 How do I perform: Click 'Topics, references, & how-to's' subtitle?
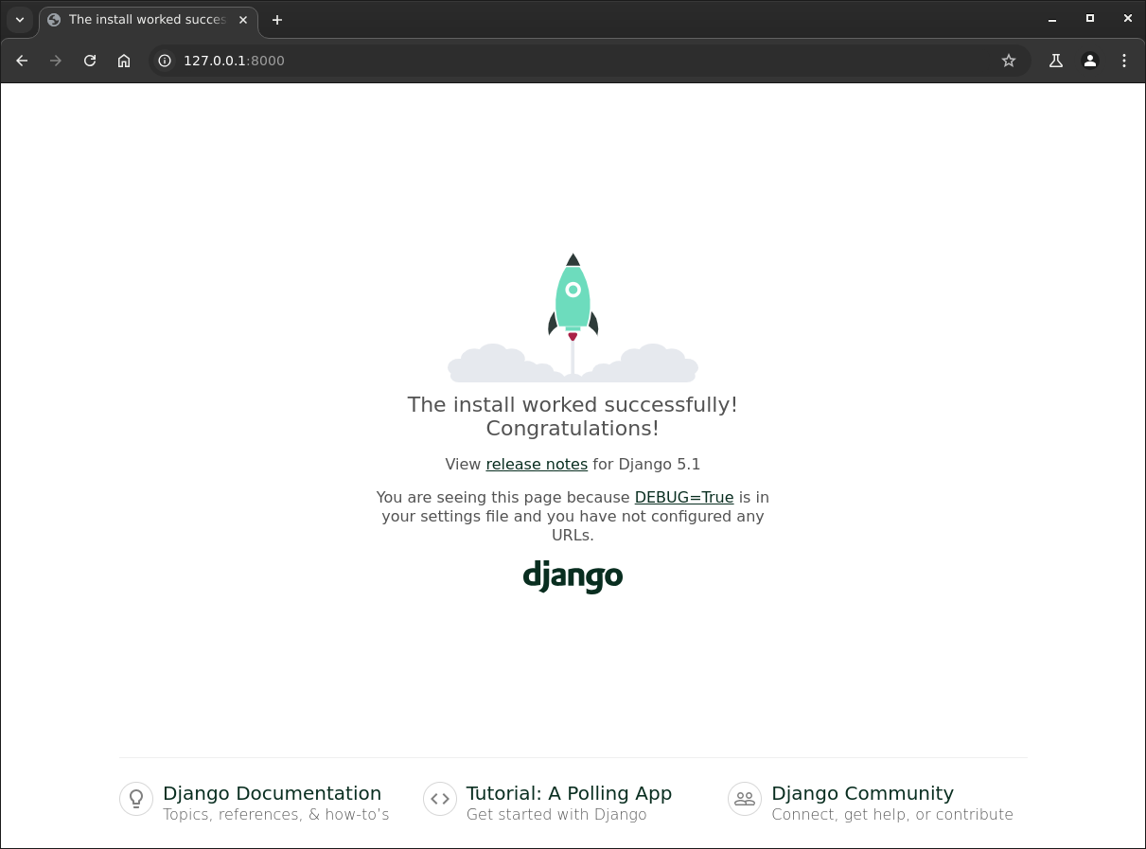click(x=276, y=815)
